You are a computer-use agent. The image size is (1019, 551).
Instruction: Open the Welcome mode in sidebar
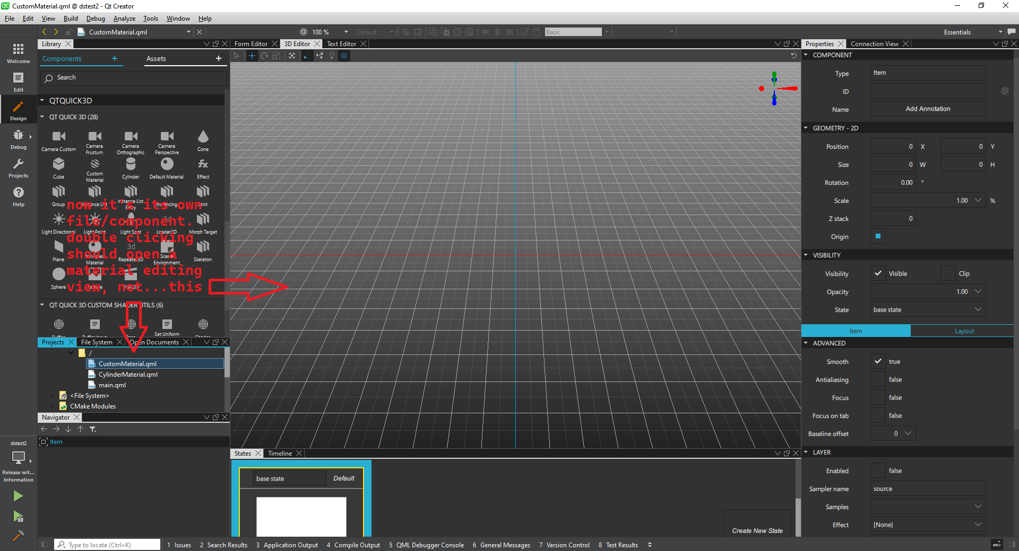18,53
